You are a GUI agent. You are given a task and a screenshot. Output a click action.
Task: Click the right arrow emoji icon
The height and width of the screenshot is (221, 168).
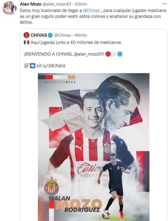(x=32, y=66)
